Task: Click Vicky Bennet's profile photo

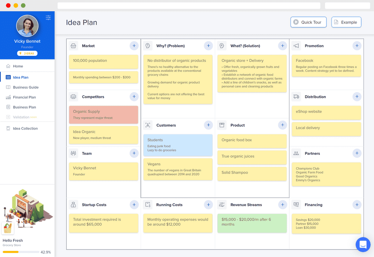Action: click(27, 26)
